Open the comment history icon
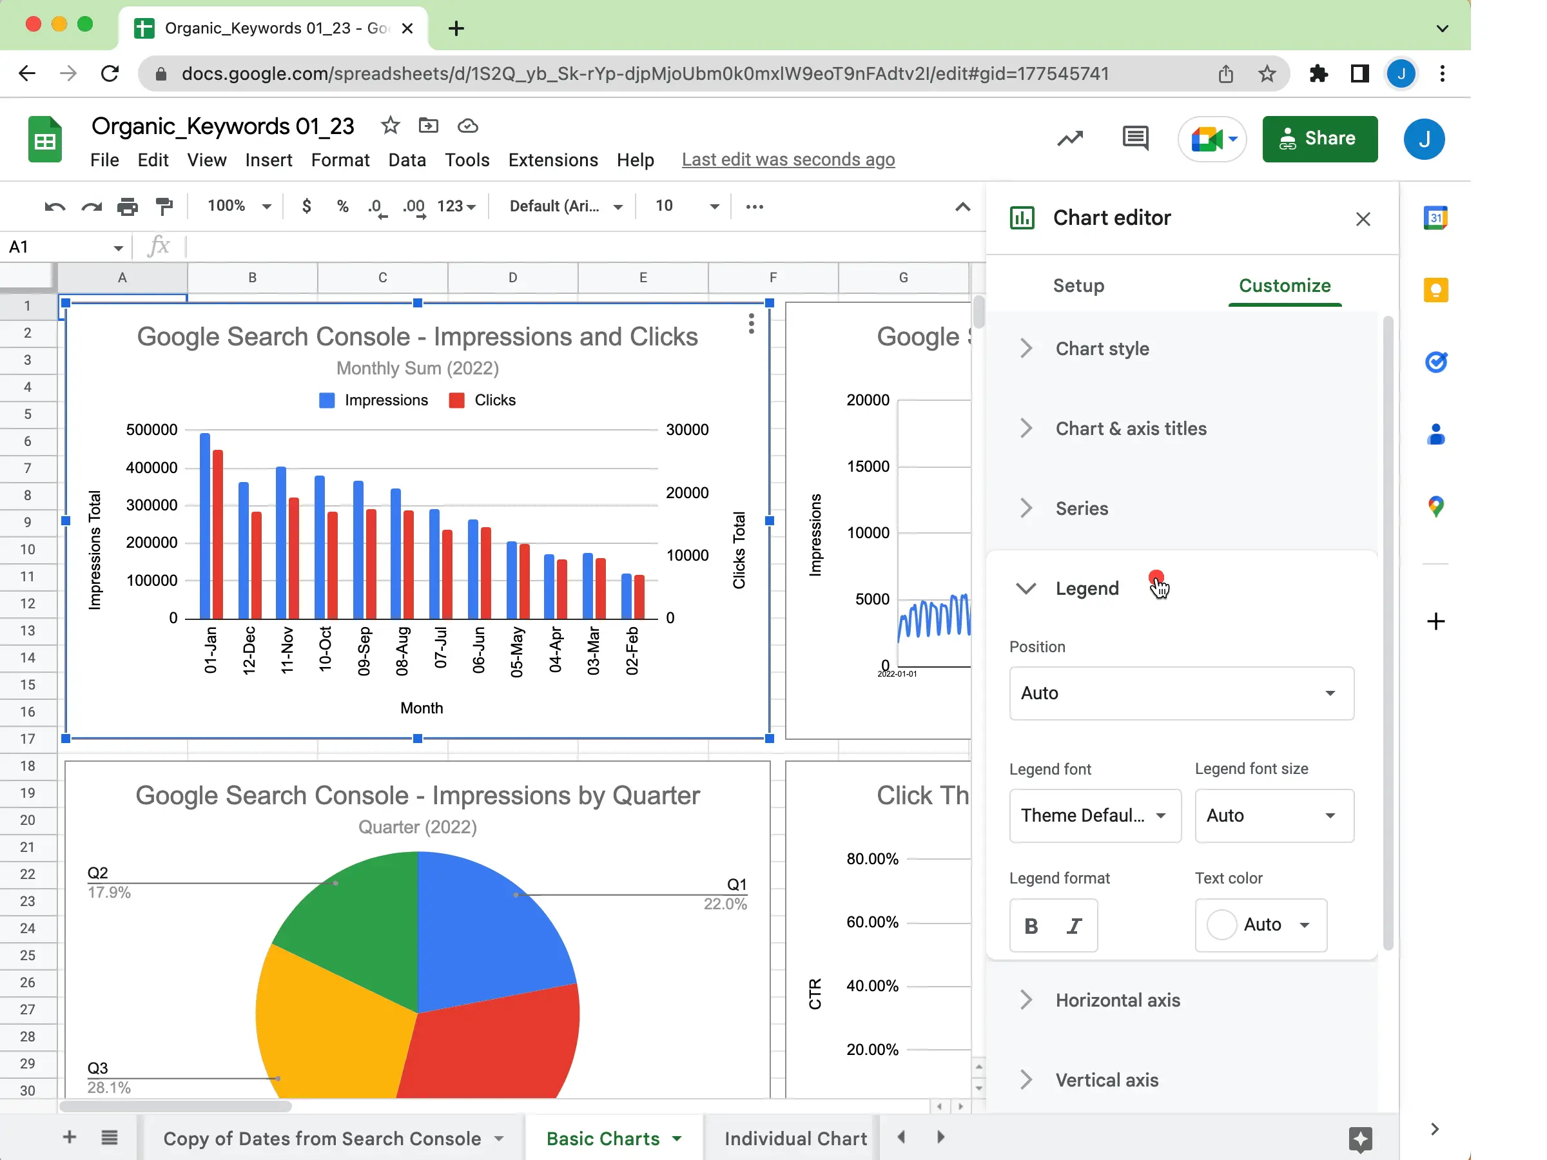 1134,139
